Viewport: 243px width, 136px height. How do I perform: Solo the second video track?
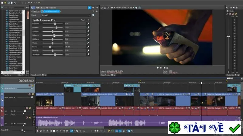[x=33, y=94]
